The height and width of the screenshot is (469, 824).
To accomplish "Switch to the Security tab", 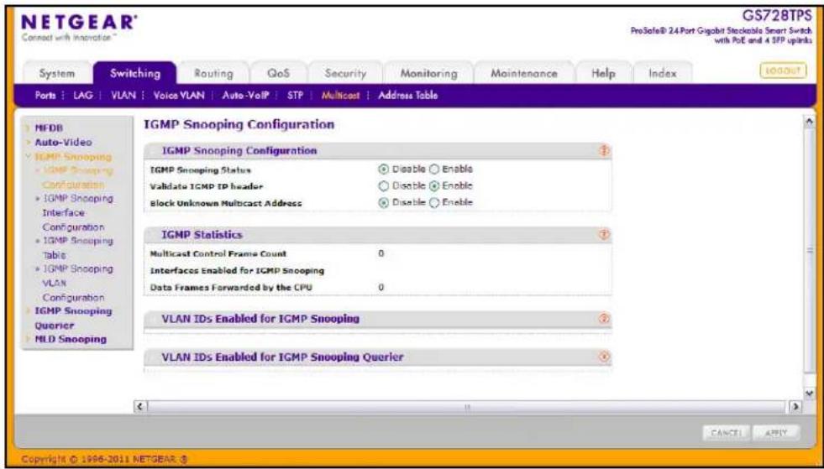I will coord(345,74).
